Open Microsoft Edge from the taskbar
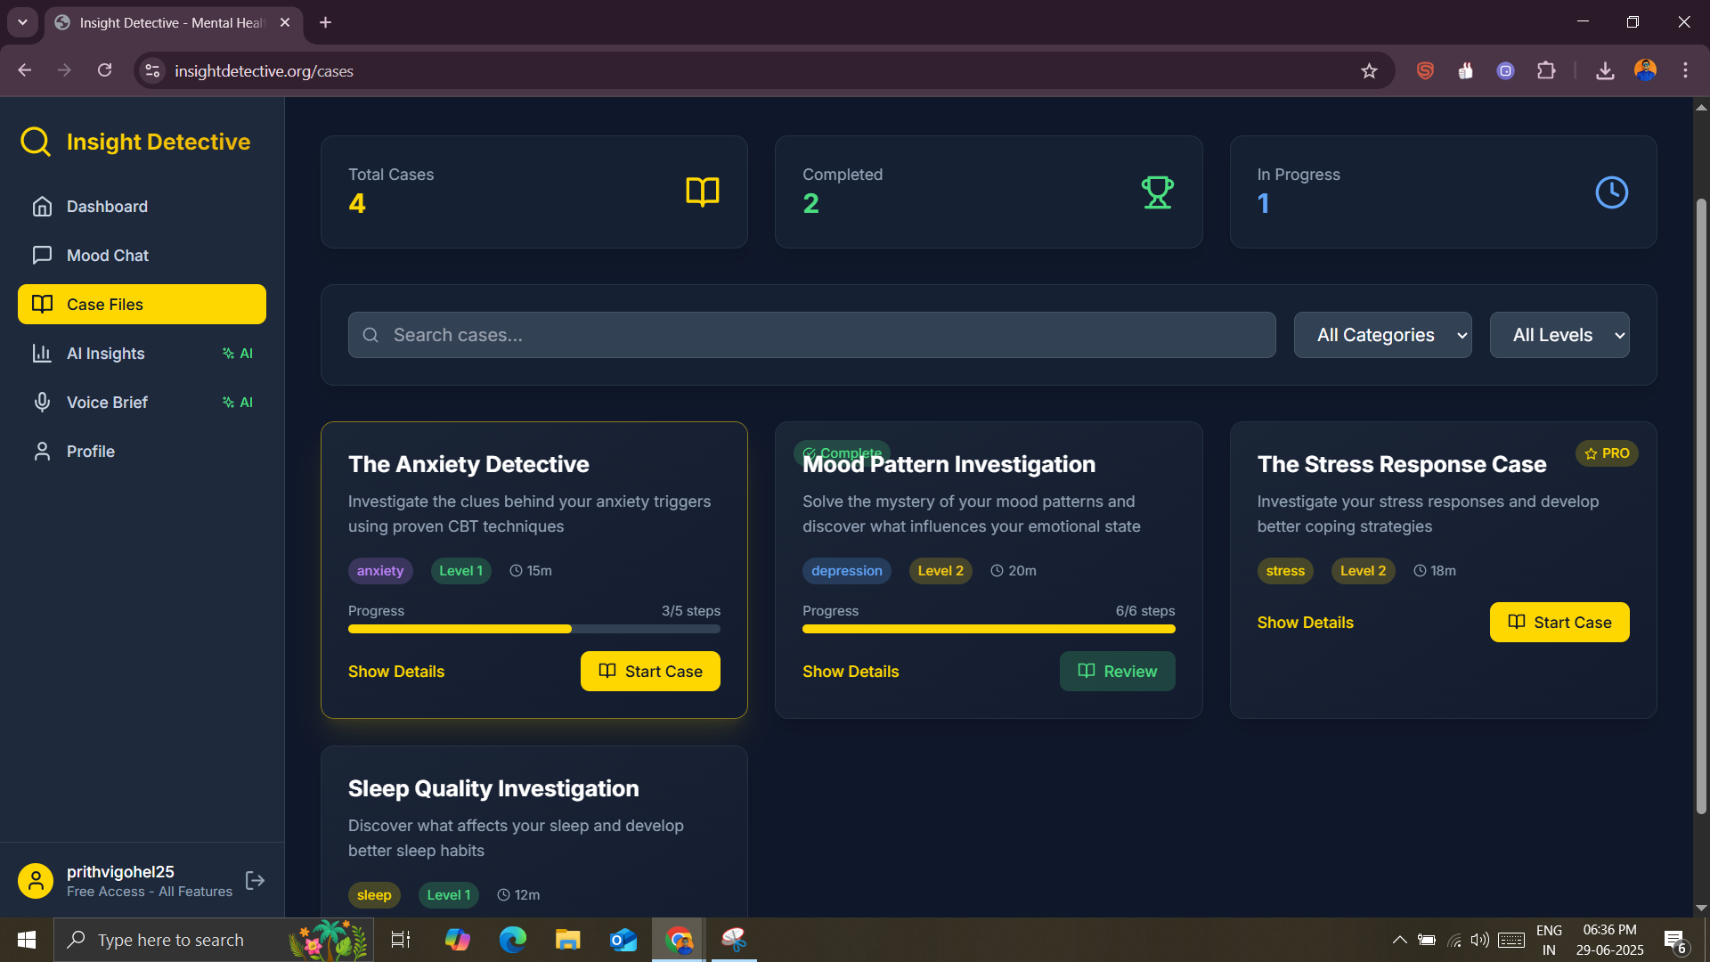Screen dimensions: 1710x962 [513, 940]
